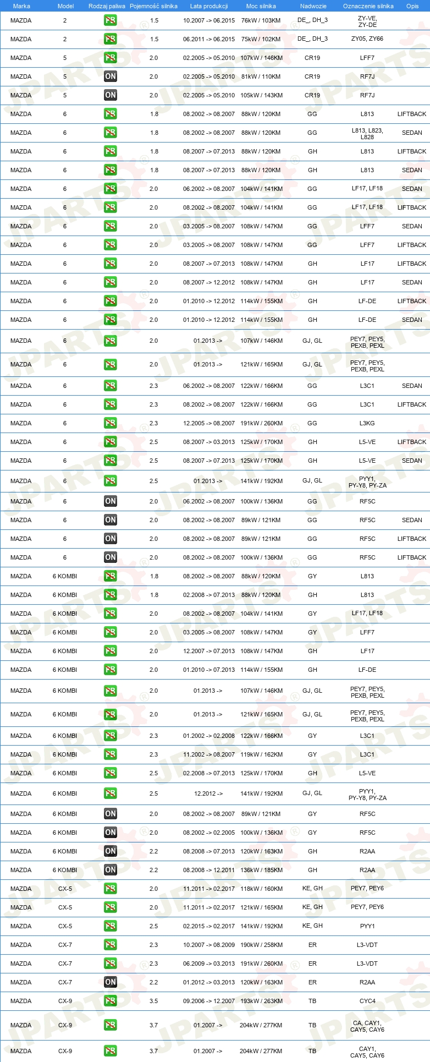The width and height of the screenshot is (430, 1062).
Task: Click petrol icon in 6 KOMBI 12.2012 row
Action: [x=111, y=793]
